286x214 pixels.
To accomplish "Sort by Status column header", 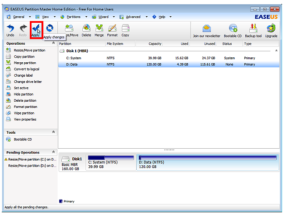I will [x=230, y=44].
